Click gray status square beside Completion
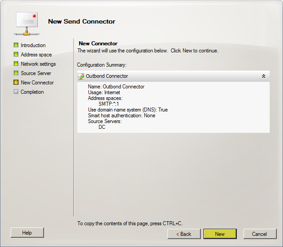 tap(16, 92)
